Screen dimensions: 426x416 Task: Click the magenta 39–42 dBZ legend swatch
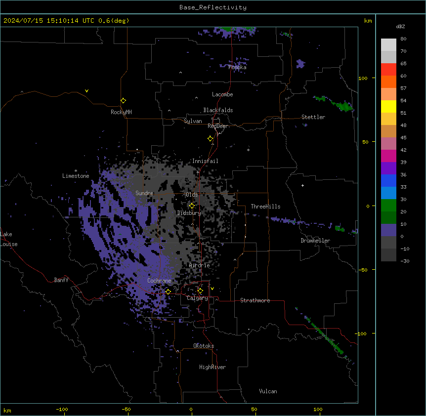click(388, 156)
